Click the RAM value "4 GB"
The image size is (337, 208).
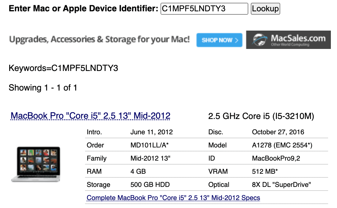(138, 171)
